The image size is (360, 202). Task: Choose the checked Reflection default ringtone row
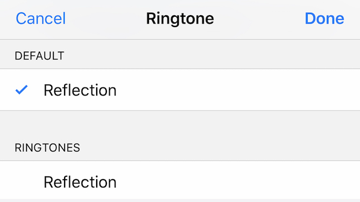tap(180, 90)
